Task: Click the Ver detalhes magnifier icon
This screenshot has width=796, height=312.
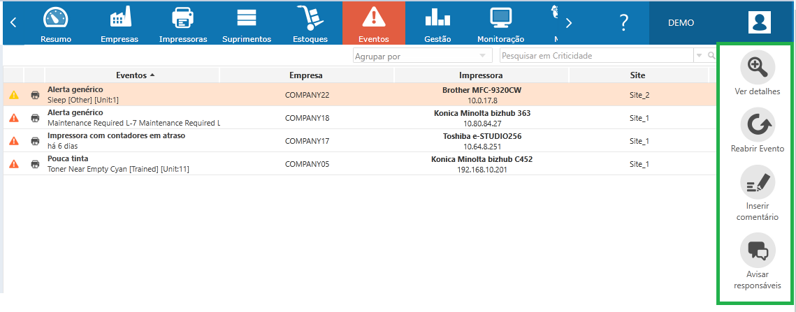Action: (758, 68)
